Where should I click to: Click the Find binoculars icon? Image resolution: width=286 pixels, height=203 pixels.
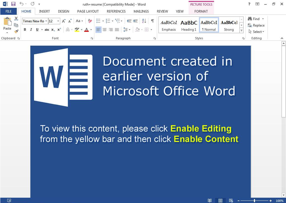(x=250, y=18)
